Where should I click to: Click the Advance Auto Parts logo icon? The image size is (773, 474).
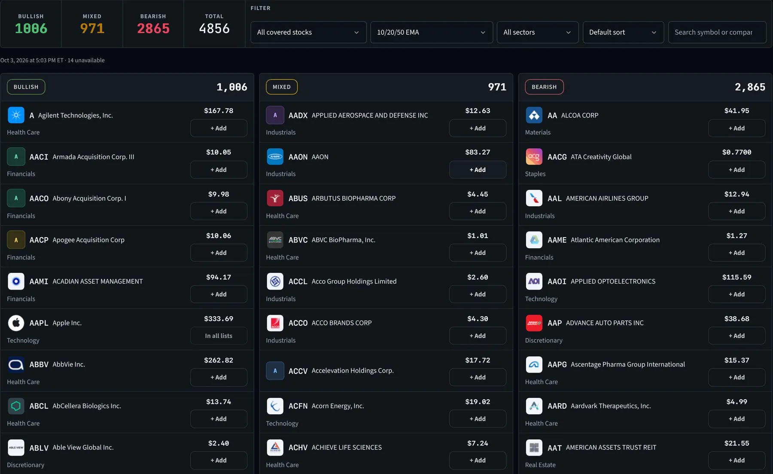pos(534,323)
